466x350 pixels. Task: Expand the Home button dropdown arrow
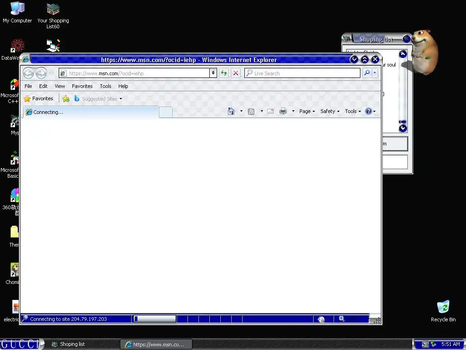click(241, 111)
